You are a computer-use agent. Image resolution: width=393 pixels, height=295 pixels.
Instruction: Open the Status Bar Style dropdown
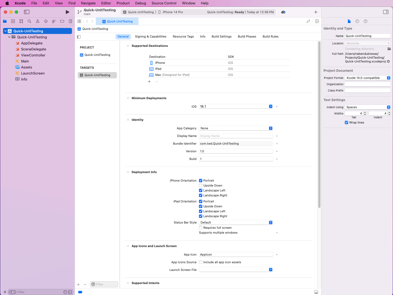click(236, 222)
